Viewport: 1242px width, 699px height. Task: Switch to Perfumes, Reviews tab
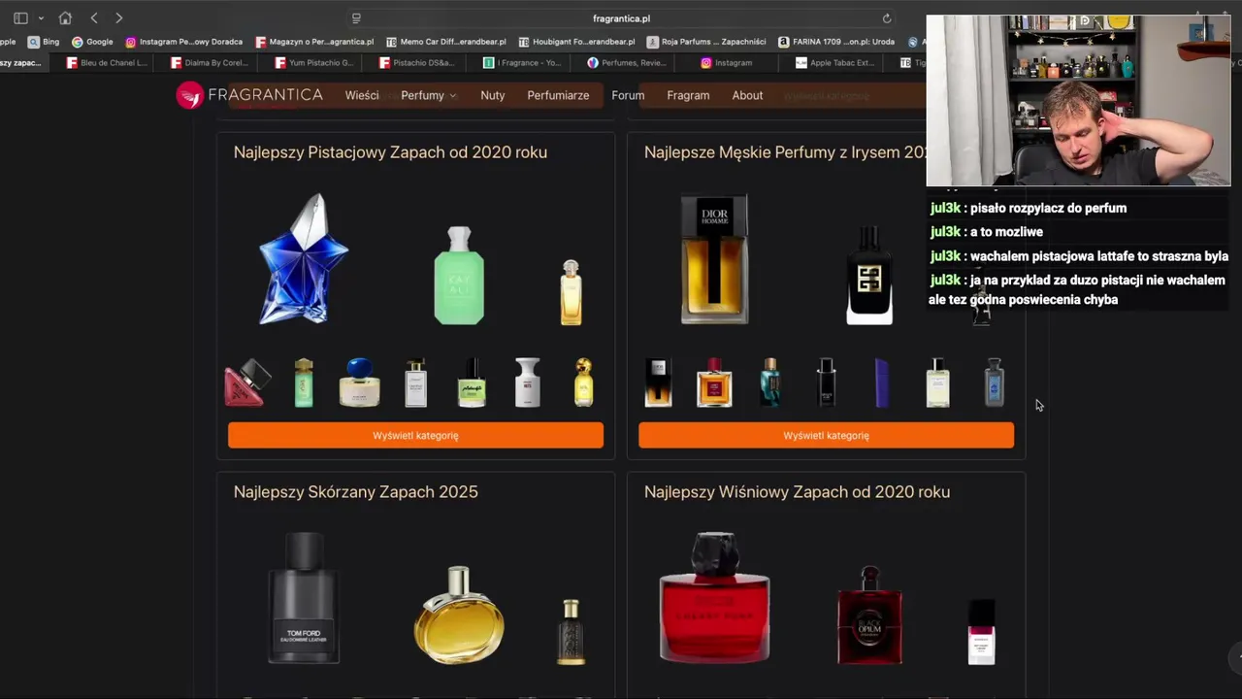click(627, 63)
